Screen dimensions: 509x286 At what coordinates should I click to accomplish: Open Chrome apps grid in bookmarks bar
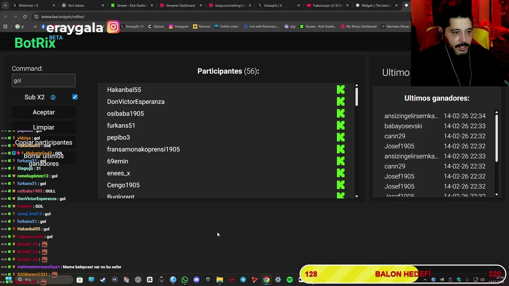pyautogui.click(x=5, y=27)
